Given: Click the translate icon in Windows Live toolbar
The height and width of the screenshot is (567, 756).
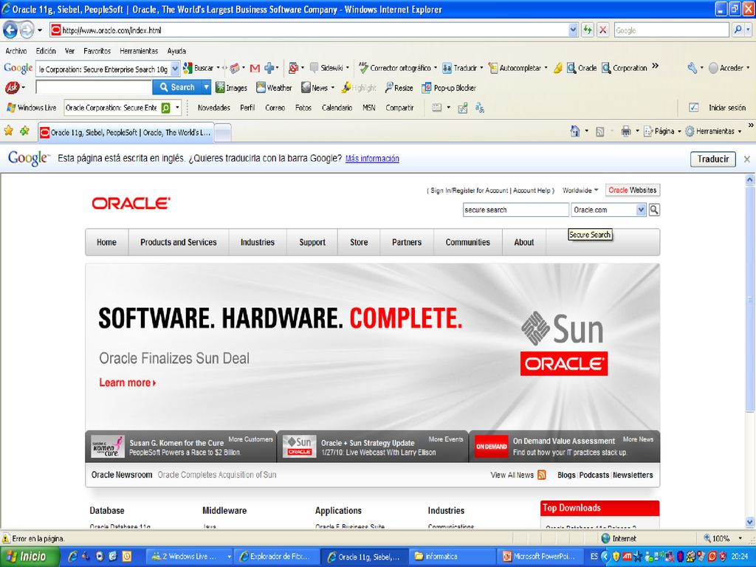Looking at the screenshot, I should coord(480,108).
